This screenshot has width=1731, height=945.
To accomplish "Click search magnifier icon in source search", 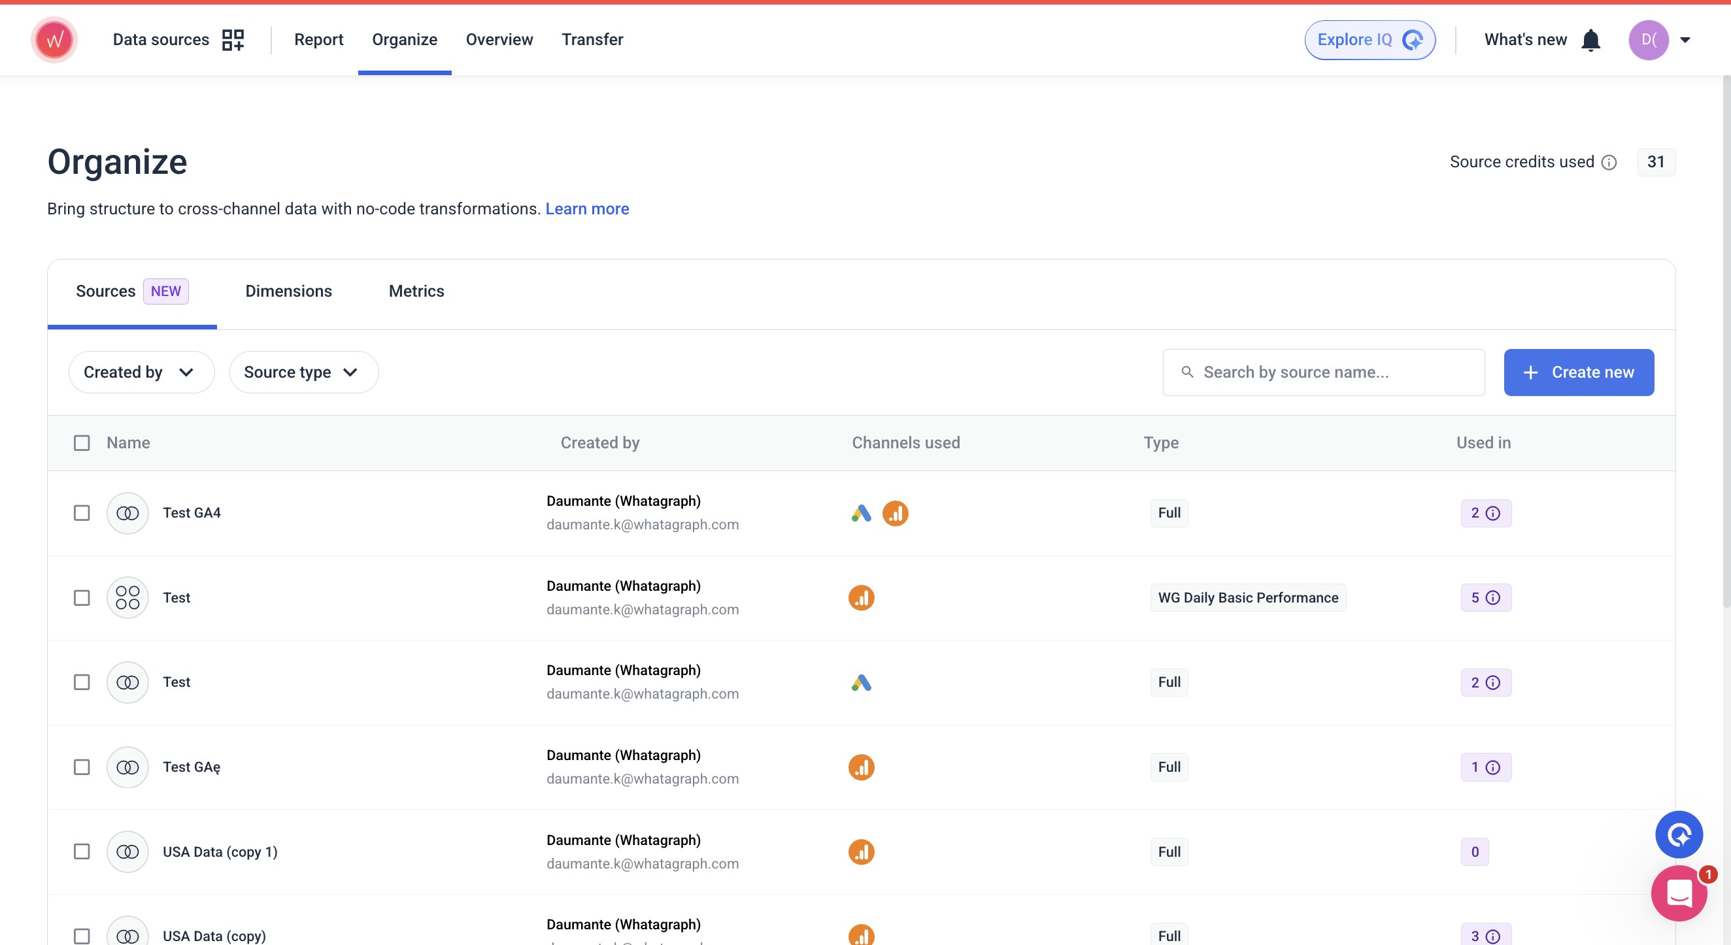I will [x=1187, y=372].
